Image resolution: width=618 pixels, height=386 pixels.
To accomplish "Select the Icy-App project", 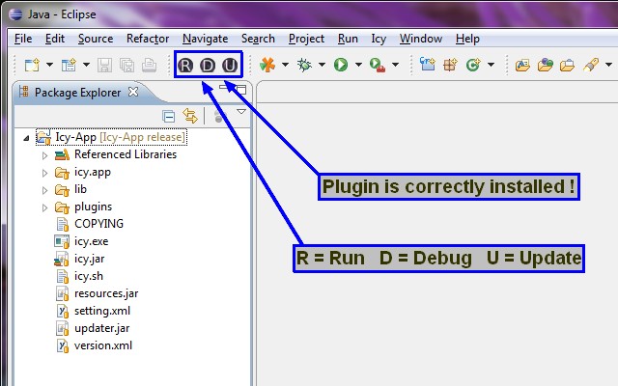I will tap(111, 137).
